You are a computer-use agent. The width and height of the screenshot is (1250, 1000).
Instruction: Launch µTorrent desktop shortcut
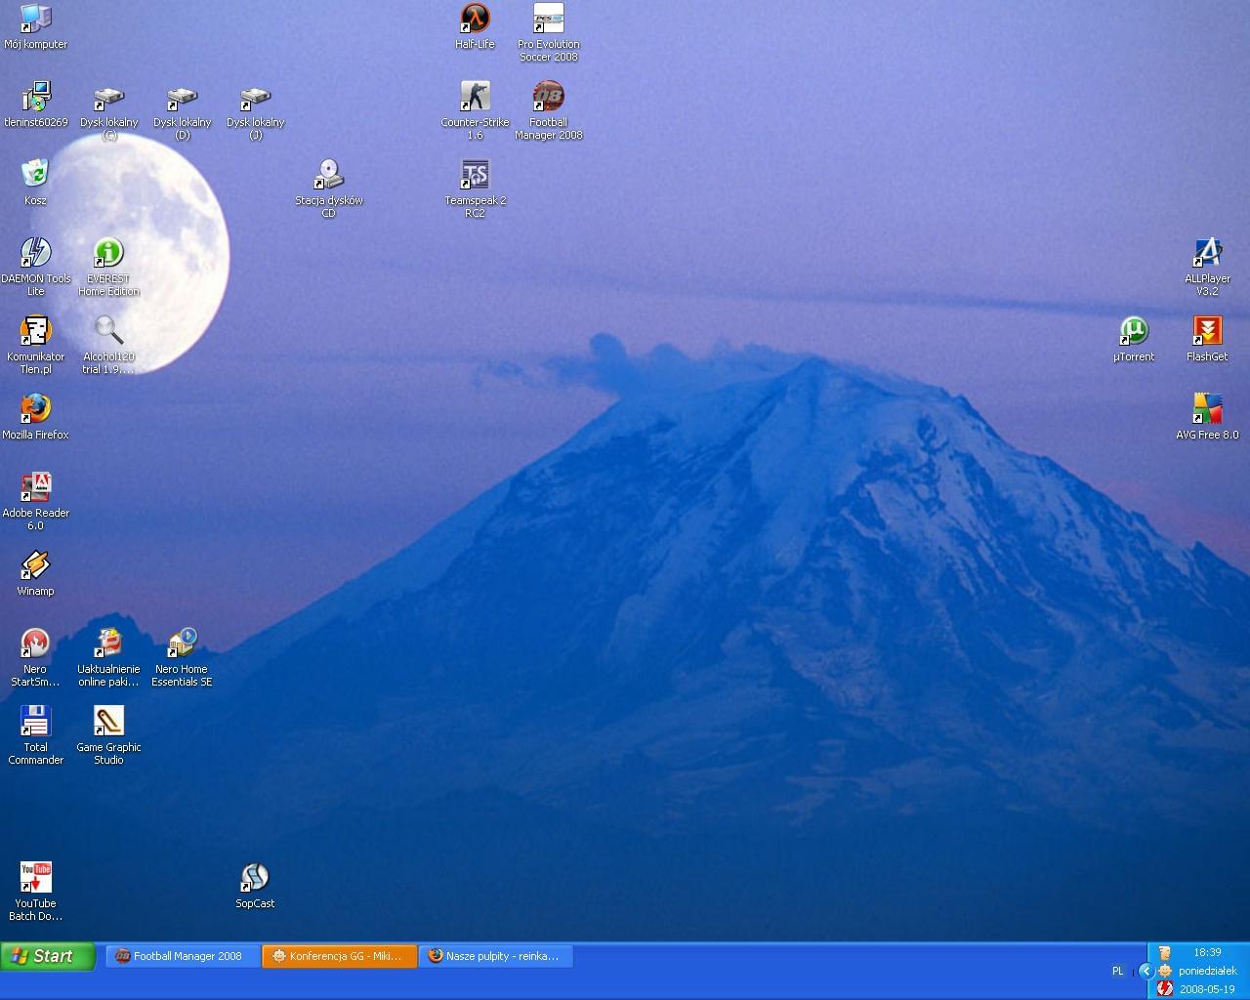click(x=1134, y=339)
